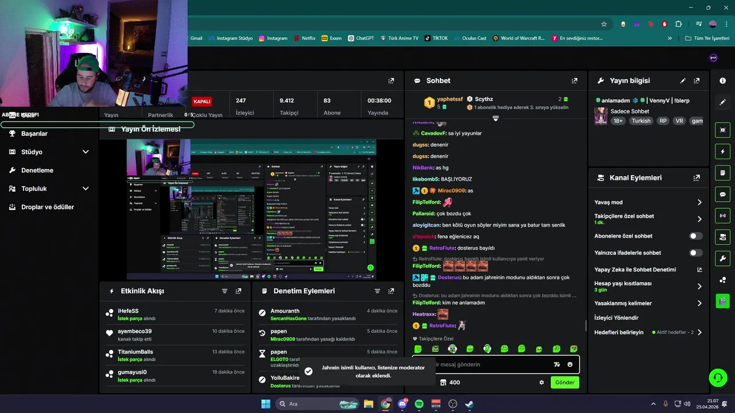Expand the chat leaderboard collapse handle
The image size is (735, 413).
(x=496, y=118)
